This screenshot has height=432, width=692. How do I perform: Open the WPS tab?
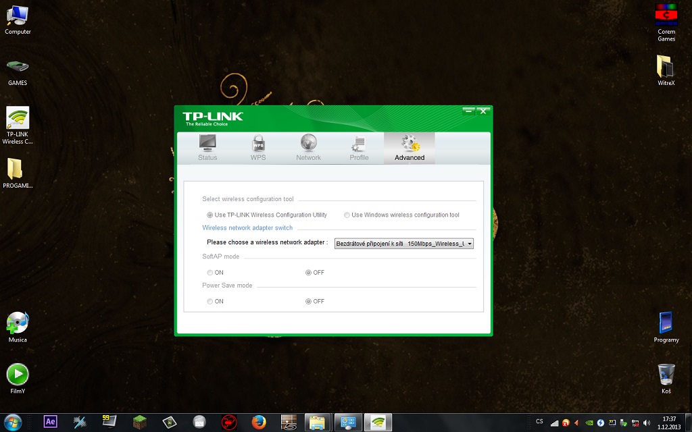coord(258,148)
